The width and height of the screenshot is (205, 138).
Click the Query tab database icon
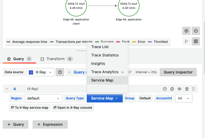9,59
